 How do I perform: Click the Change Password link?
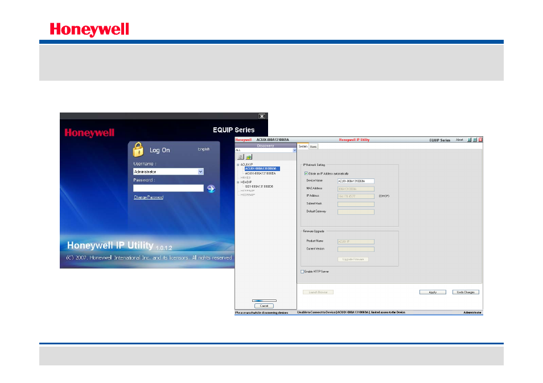click(149, 197)
